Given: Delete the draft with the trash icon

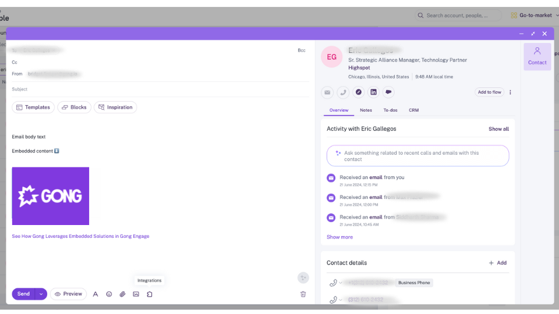Looking at the screenshot, I should coord(303,294).
